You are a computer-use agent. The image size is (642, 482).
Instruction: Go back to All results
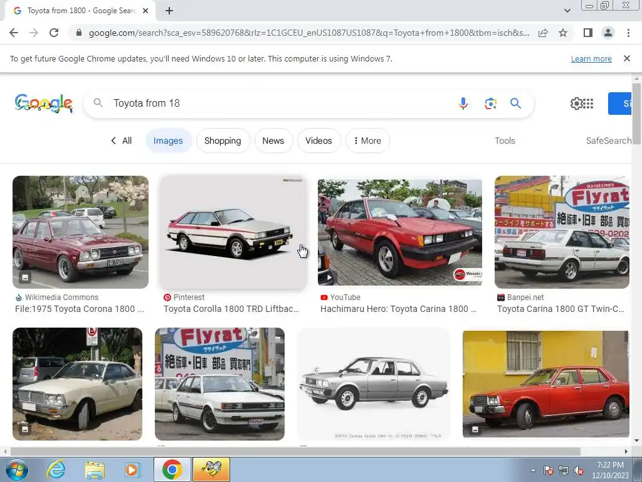(x=121, y=141)
